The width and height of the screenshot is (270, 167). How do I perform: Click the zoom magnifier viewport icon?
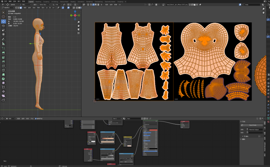(78, 22)
